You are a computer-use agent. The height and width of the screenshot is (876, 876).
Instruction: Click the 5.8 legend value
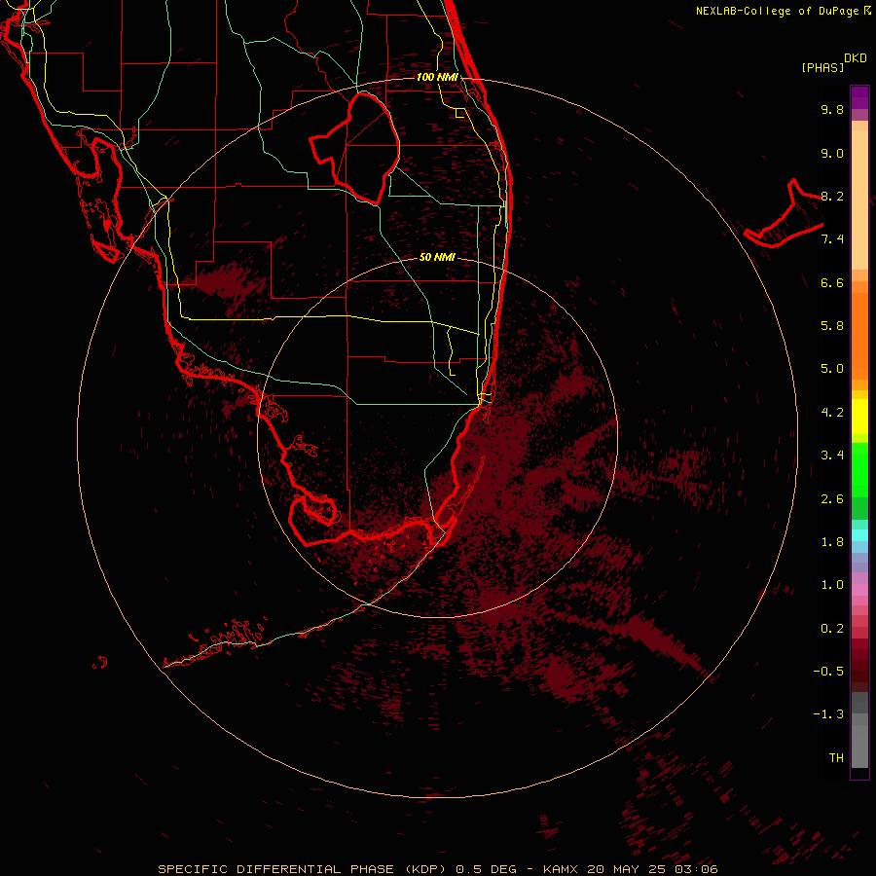coord(832,326)
